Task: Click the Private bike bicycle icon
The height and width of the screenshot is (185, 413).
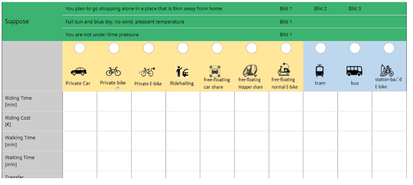Action: point(113,71)
